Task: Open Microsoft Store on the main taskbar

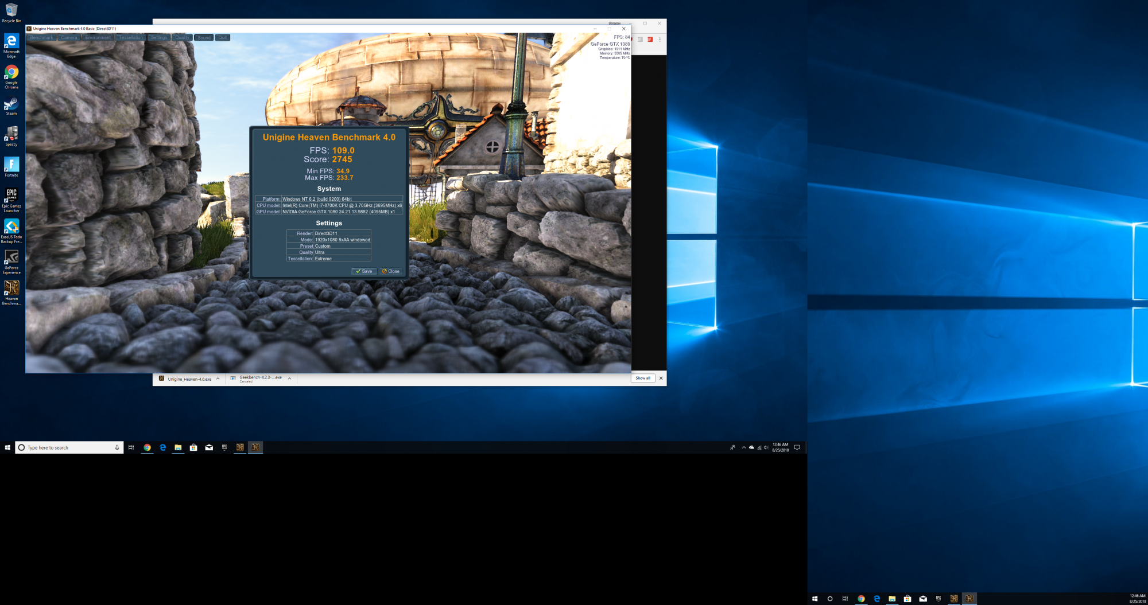Action: coord(193,447)
